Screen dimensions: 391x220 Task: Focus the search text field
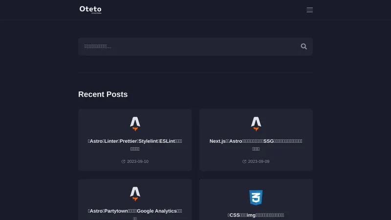(188, 46)
